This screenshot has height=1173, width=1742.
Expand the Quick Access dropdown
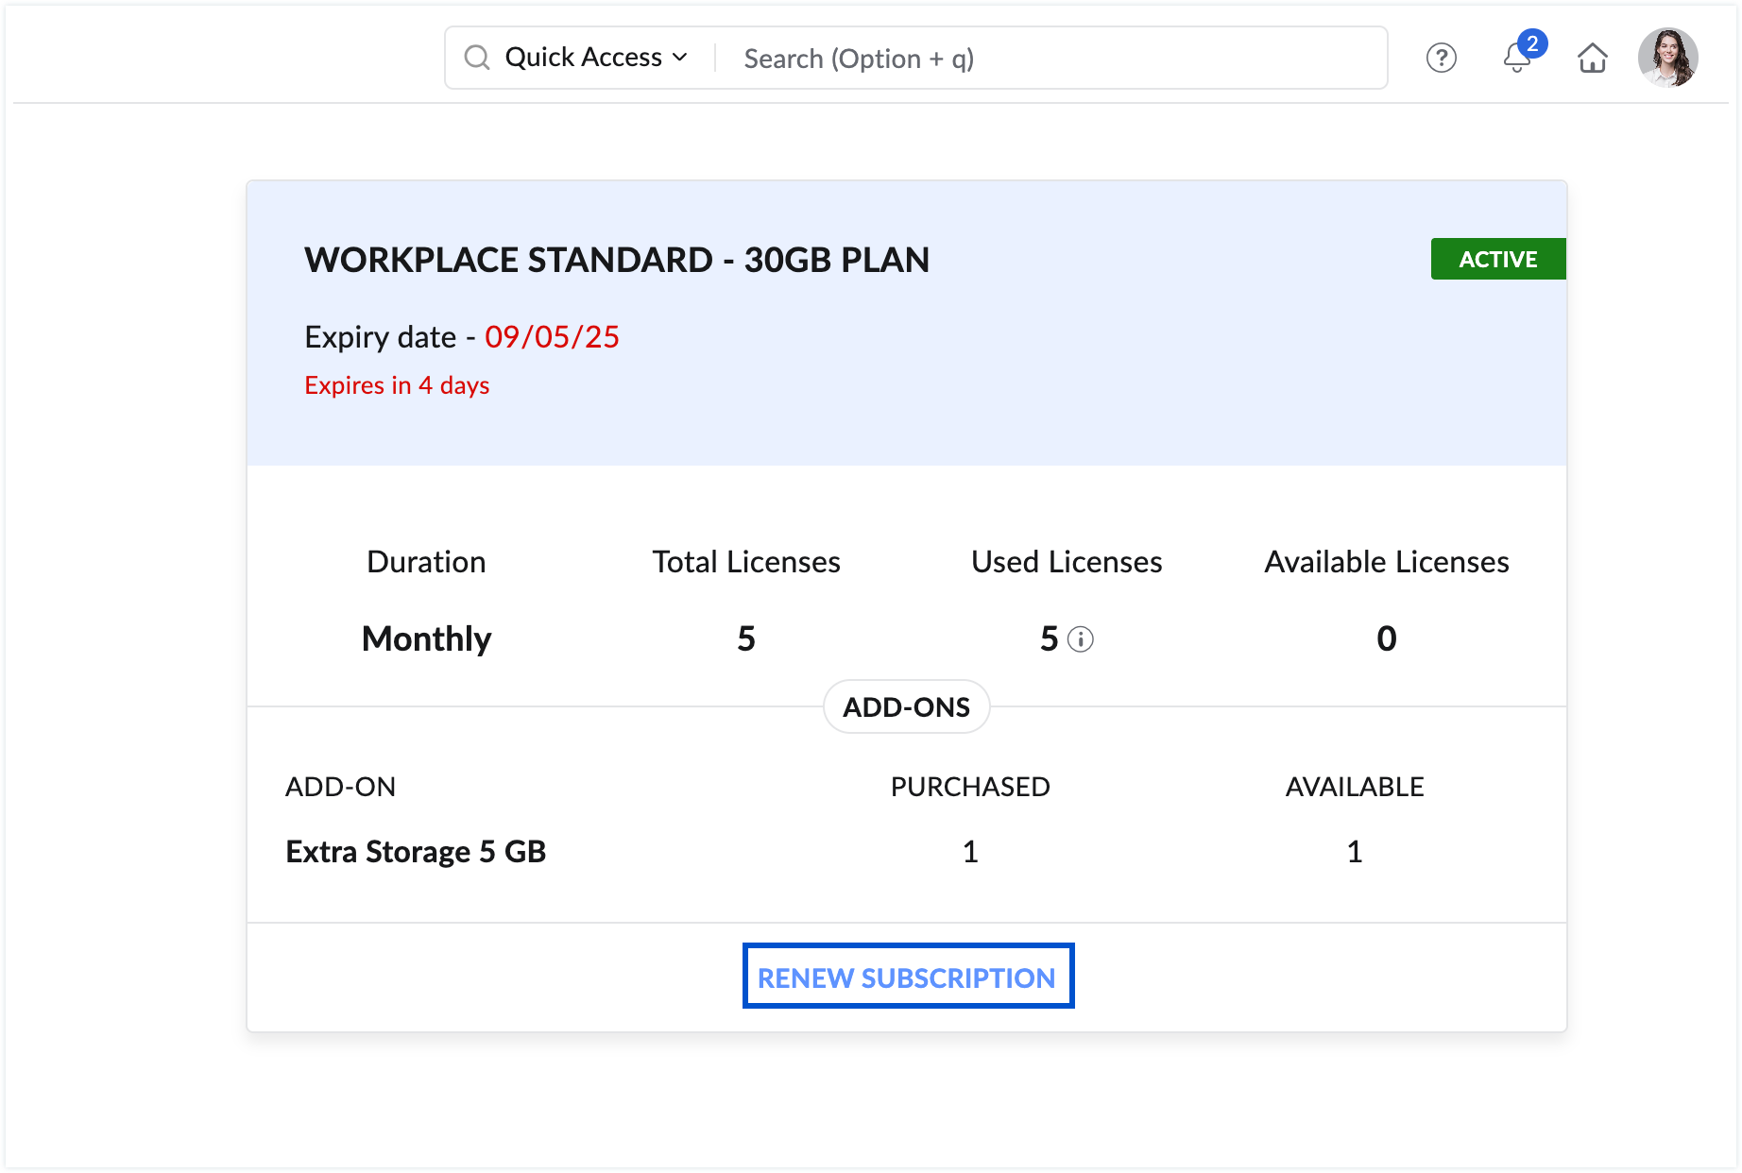(584, 58)
